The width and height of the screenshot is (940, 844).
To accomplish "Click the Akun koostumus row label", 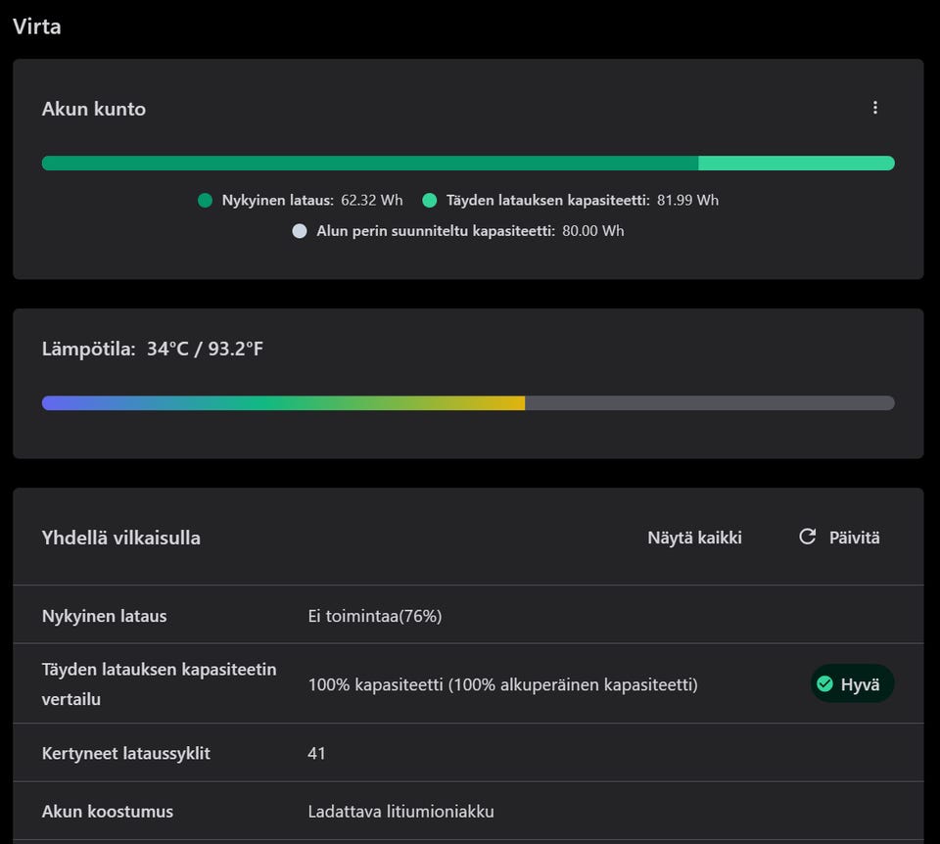I will (107, 811).
